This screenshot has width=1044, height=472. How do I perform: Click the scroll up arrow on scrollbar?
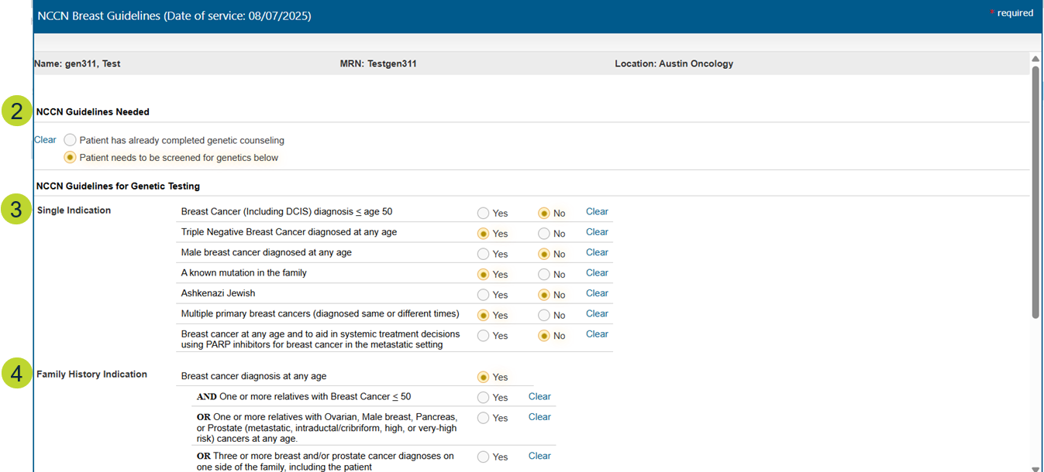click(x=1035, y=59)
